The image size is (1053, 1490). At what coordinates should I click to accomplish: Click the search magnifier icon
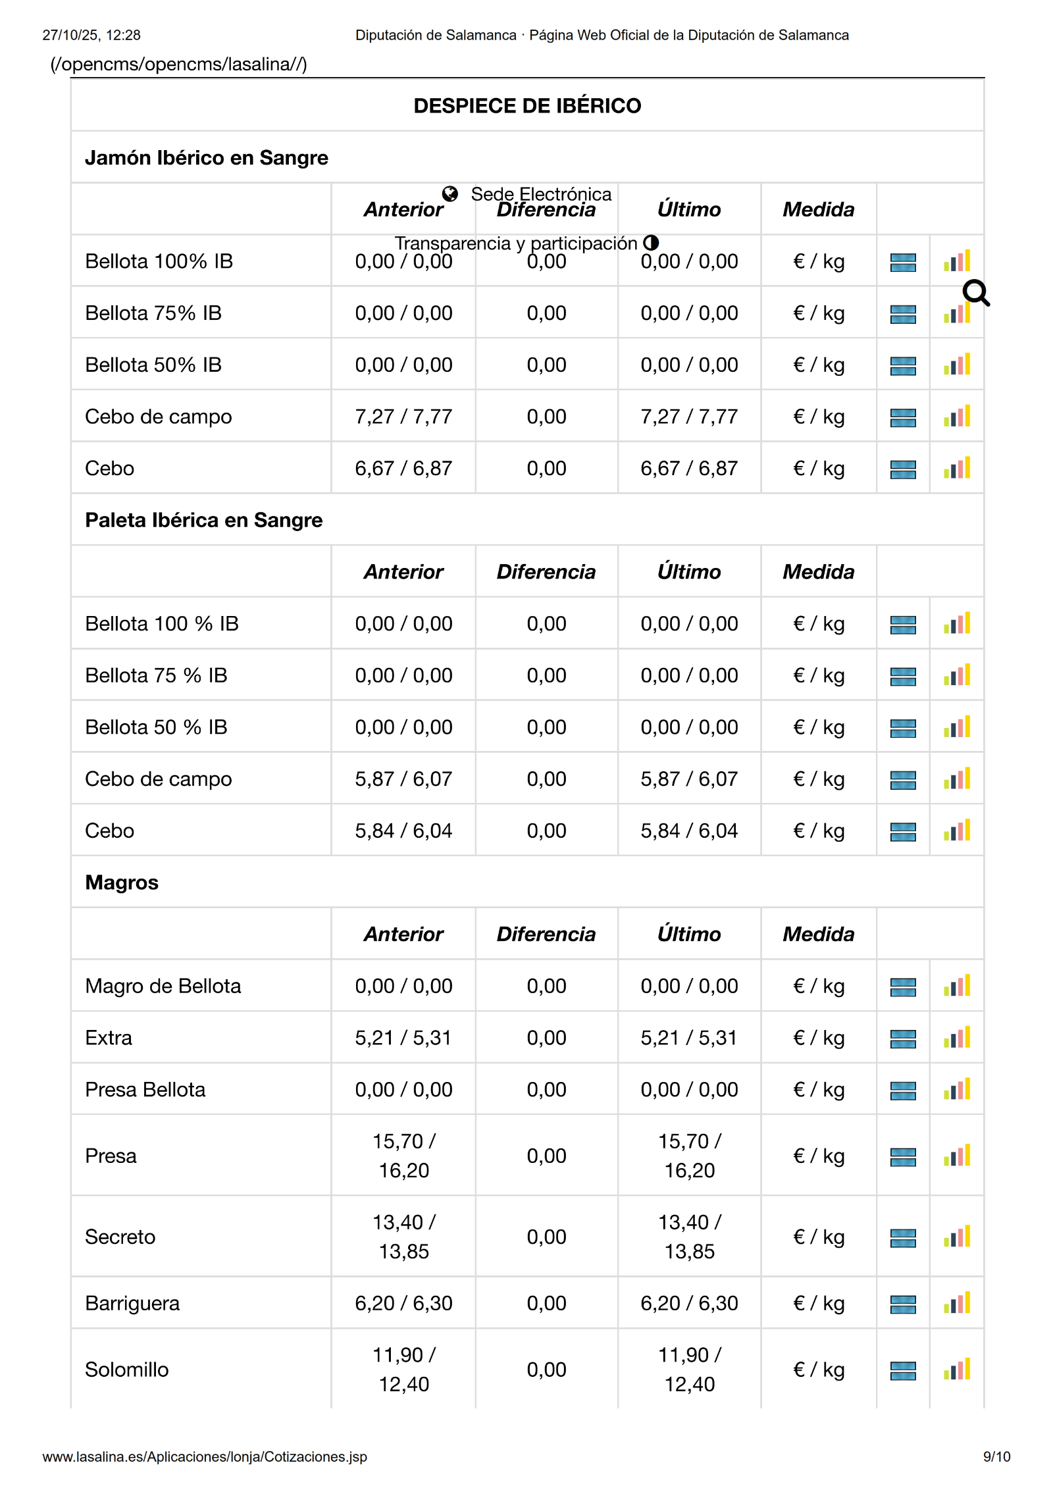[x=975, y=293]
